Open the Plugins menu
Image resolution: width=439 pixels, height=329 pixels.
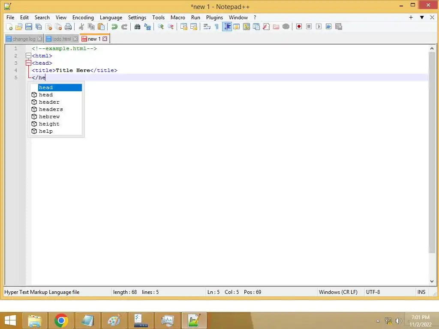[x=214, y=17]
